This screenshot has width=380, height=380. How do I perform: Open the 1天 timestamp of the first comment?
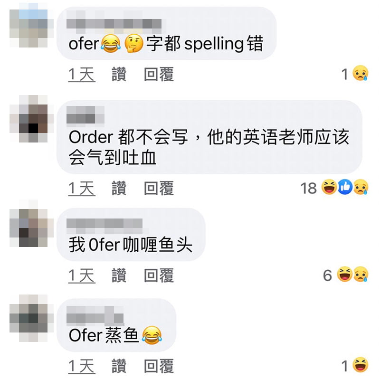click(x=82, y=74)
